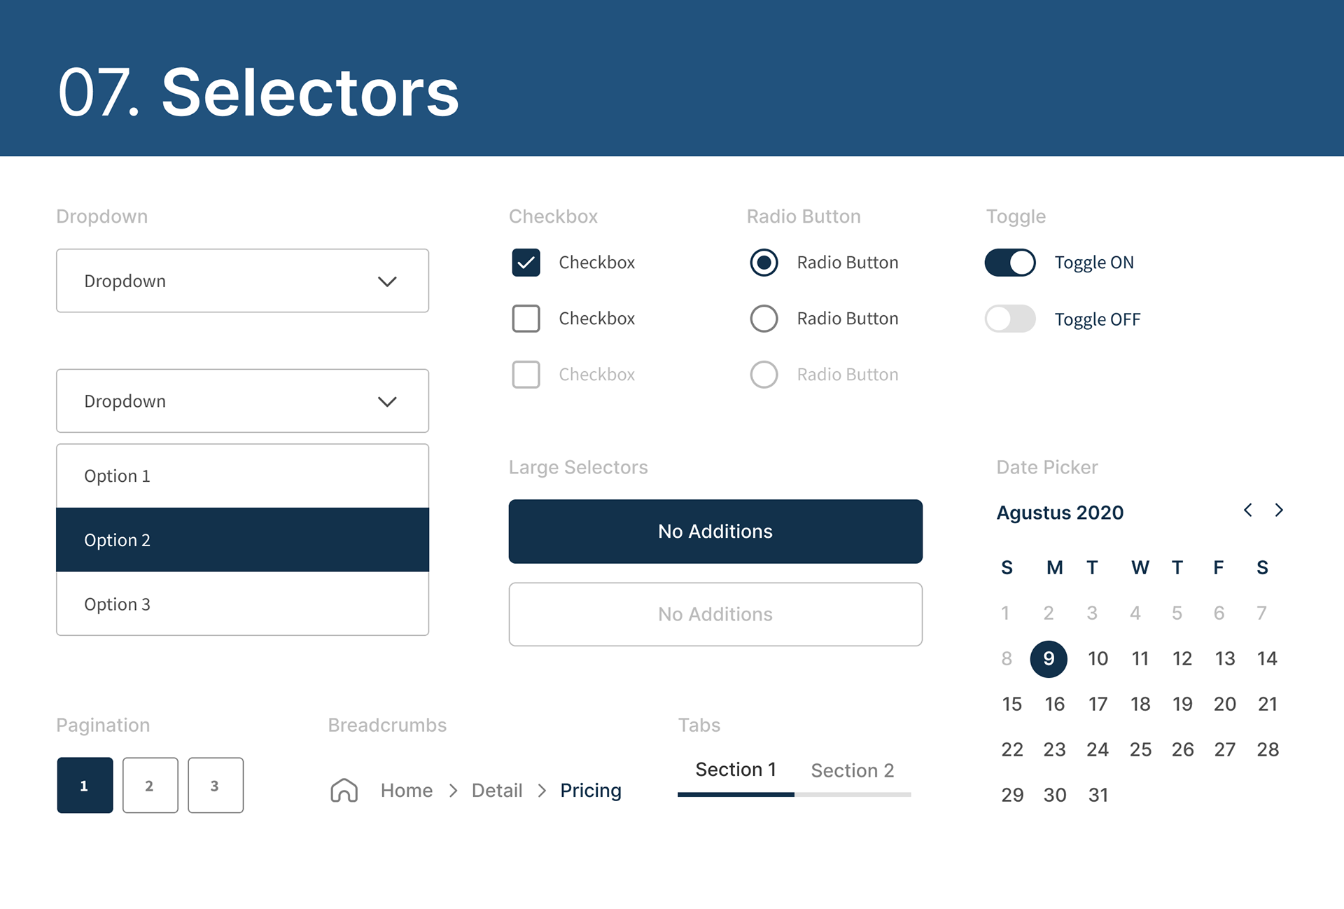Select the Section 1 tab
The height and width of the screenshot is (909, 1344).
tap(735, 770)
